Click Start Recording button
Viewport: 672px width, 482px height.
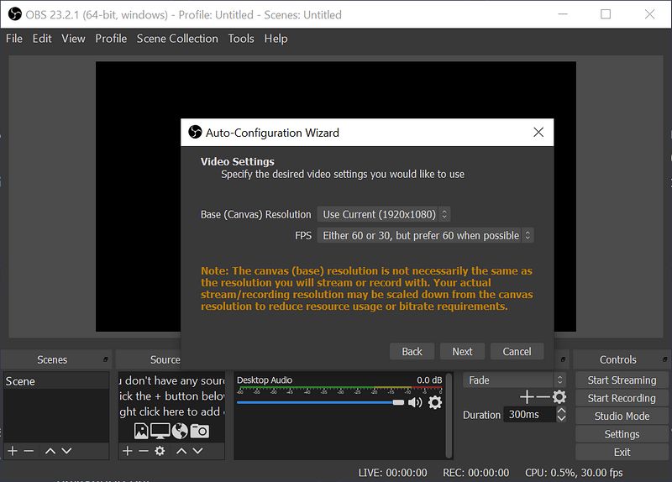tap(622, 398)
